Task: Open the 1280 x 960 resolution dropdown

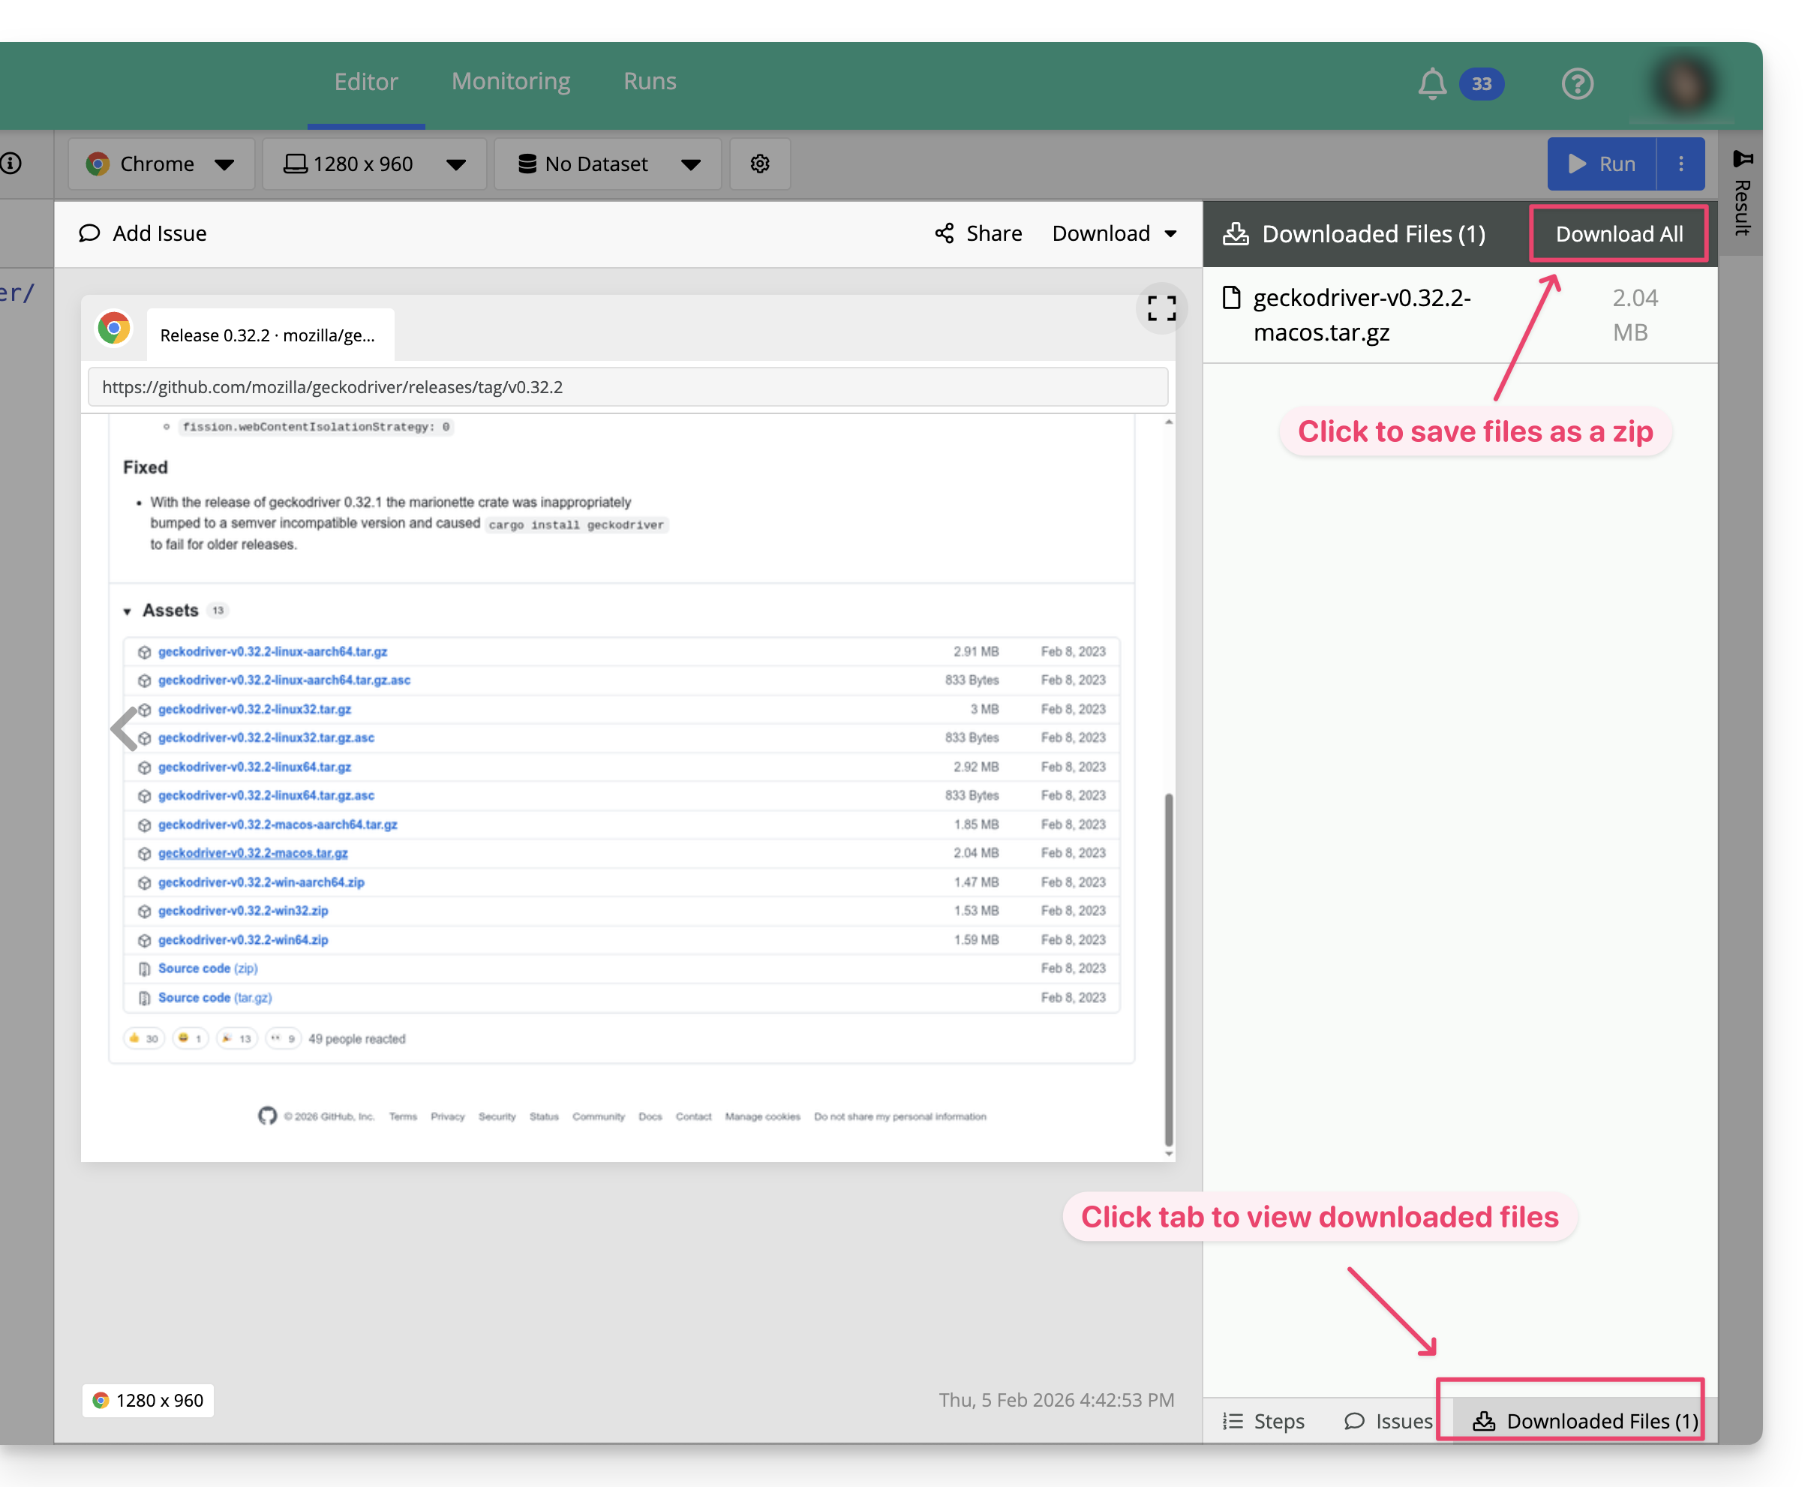Action: (374, 164)
